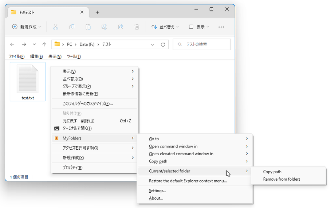Image resolution: width=330 pixels, height=208 pixels.
Task: Select ターミナルで開く(T) menu entry
Action: point(94,129)
